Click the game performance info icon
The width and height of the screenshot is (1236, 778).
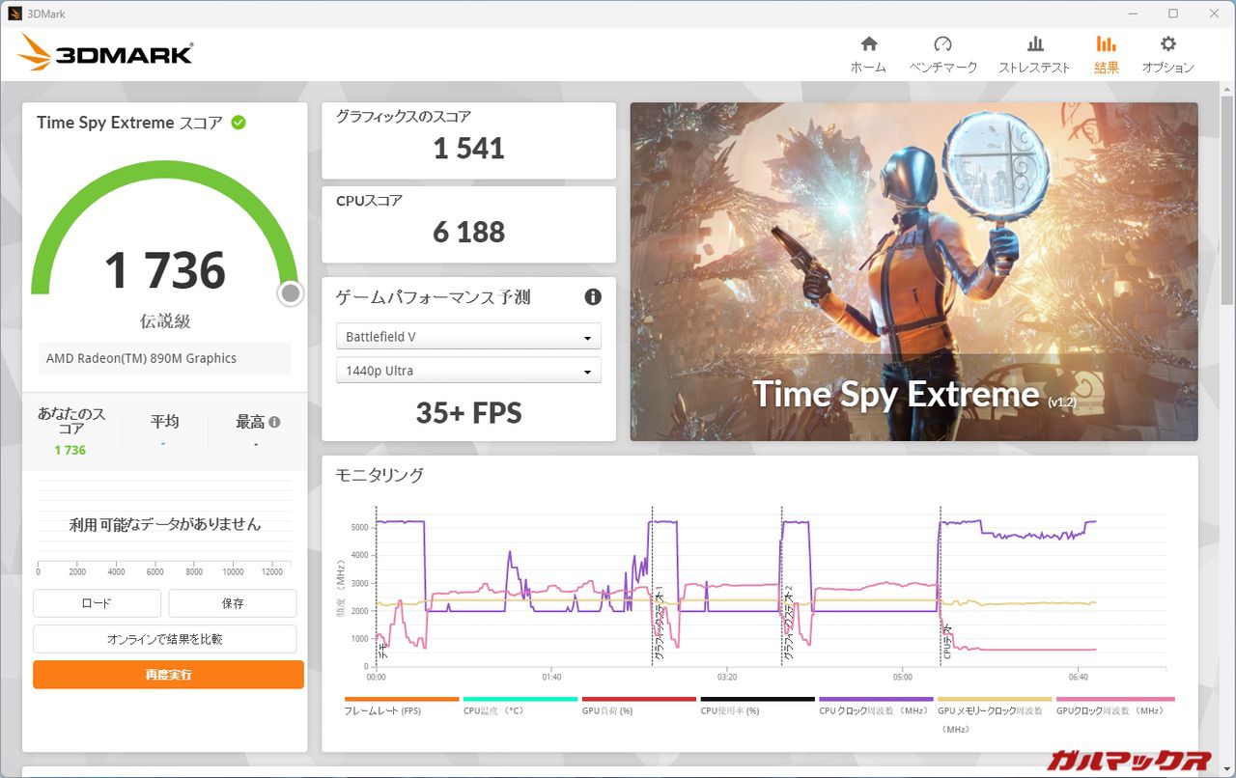(x=593, y=297)
